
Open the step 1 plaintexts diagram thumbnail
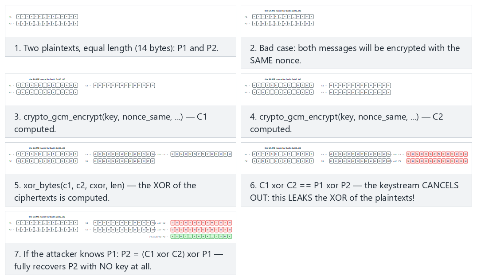121,21
